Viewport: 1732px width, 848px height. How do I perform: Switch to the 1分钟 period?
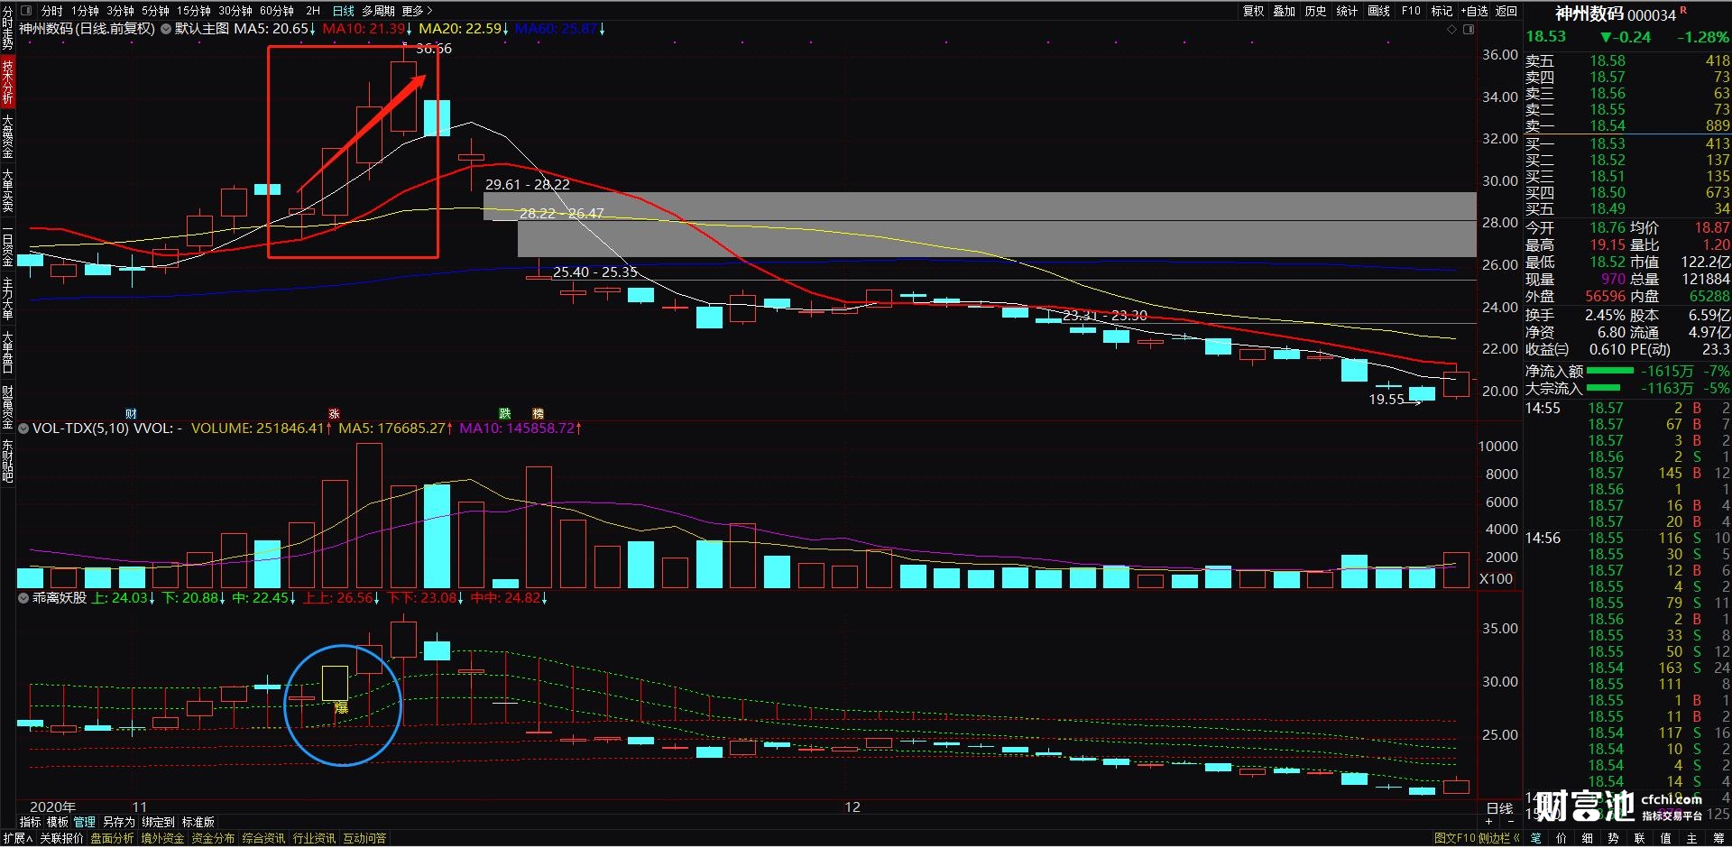coord(86,11)
